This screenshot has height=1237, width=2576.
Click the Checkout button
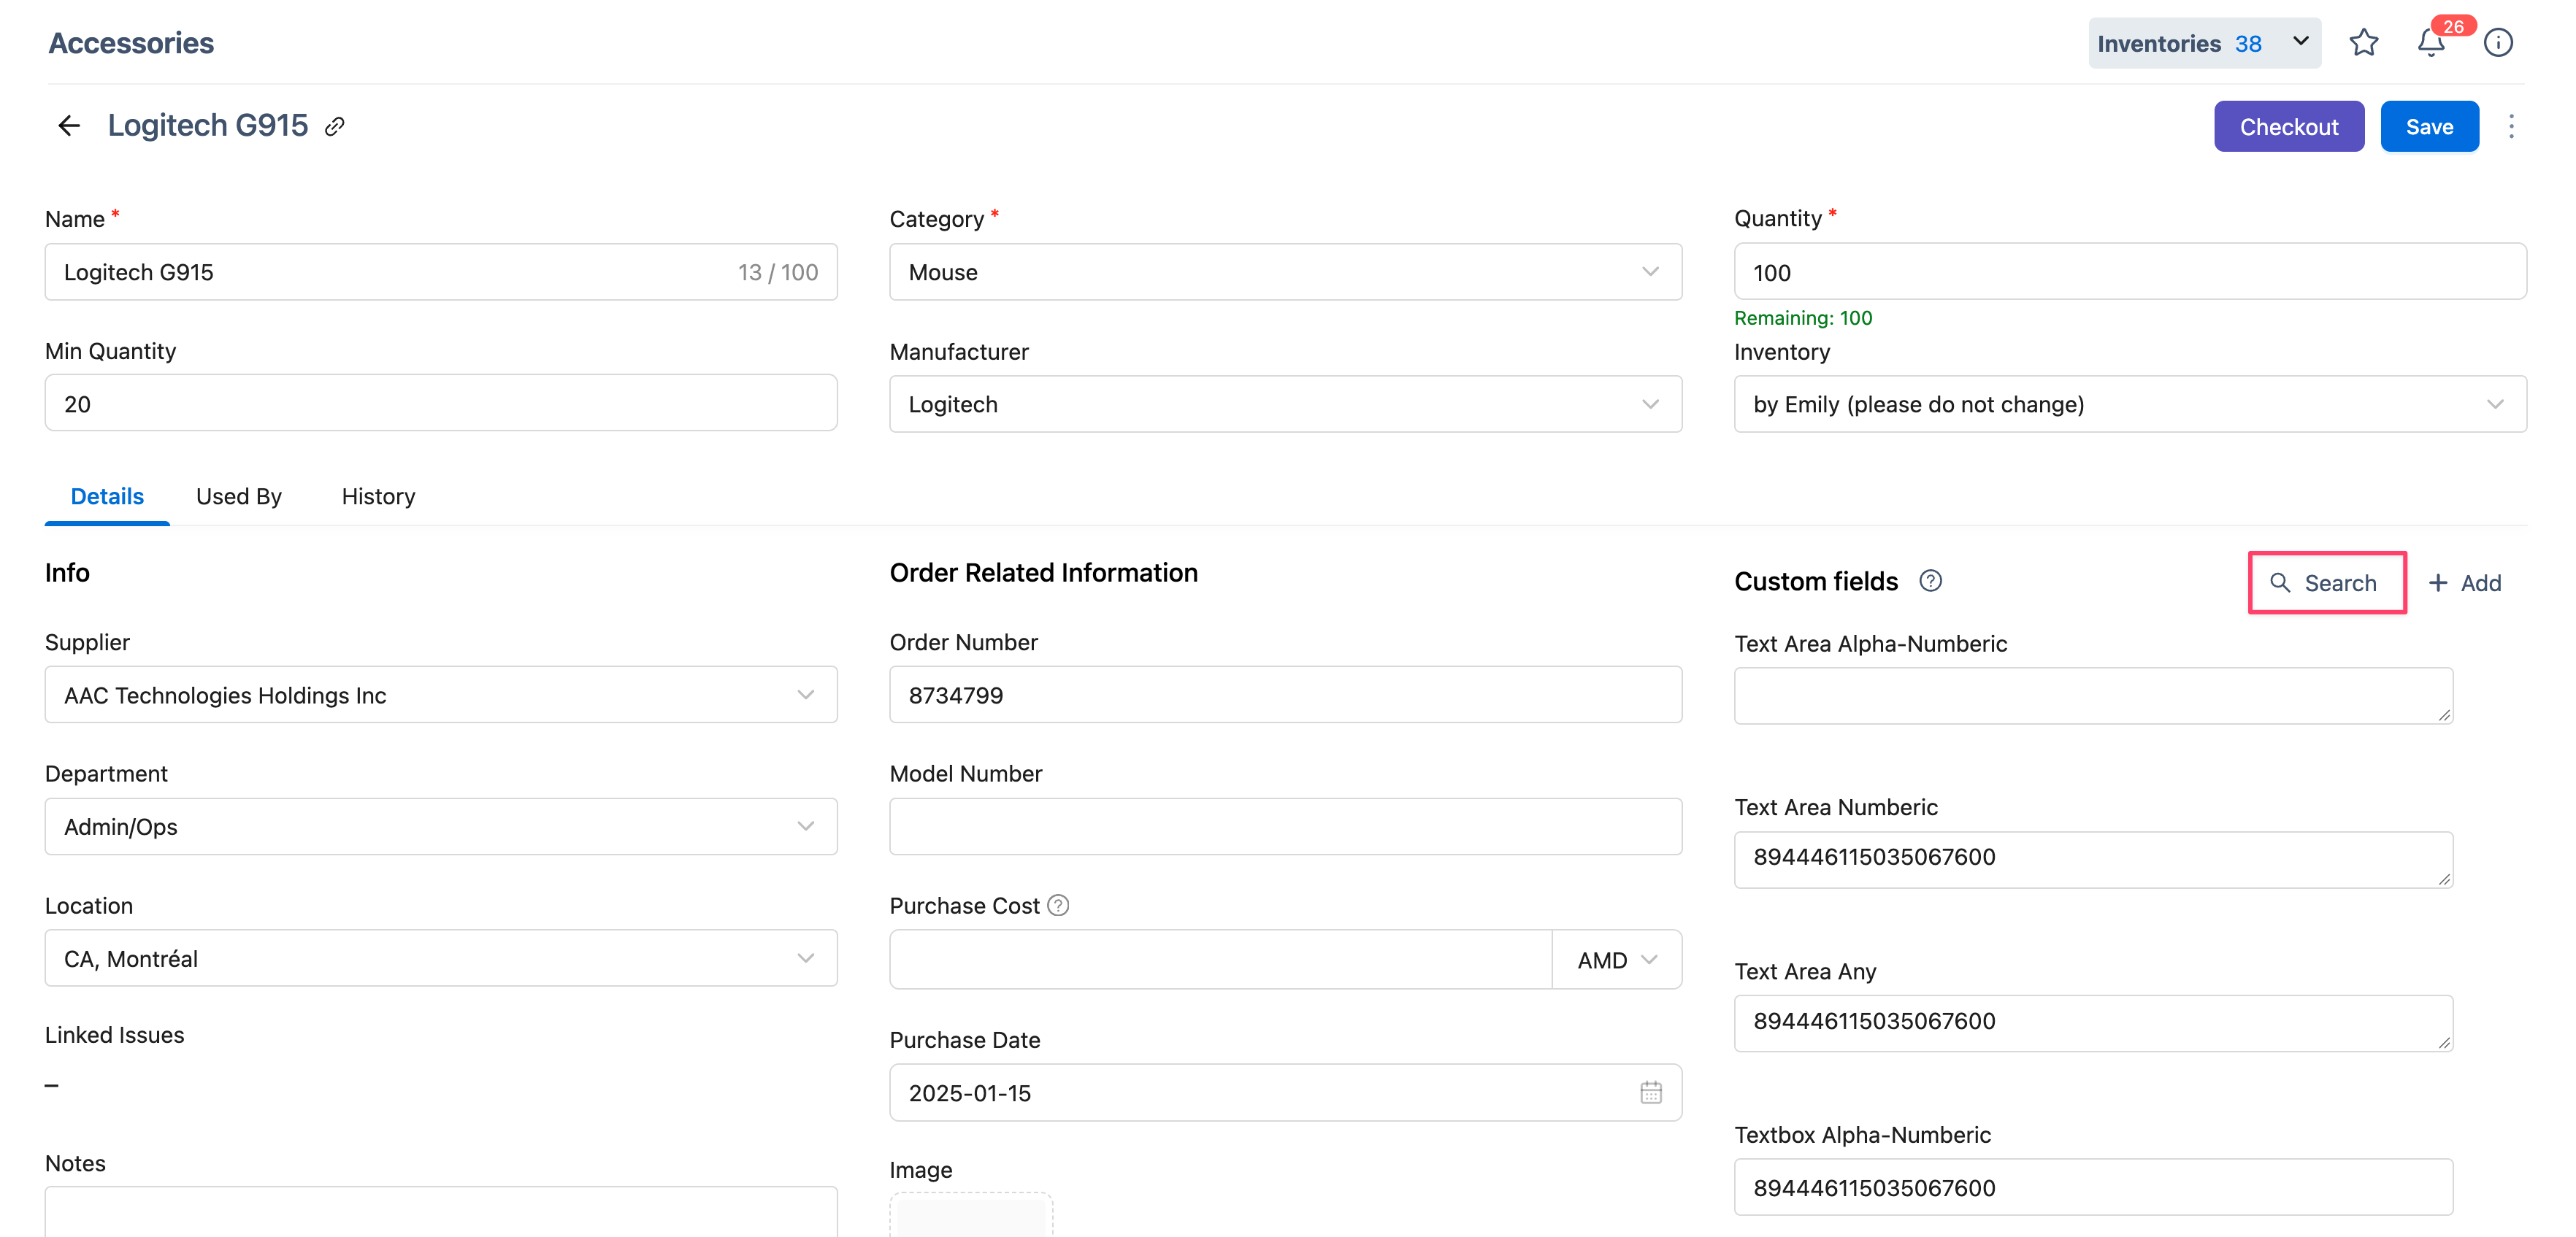point(2288,126)
